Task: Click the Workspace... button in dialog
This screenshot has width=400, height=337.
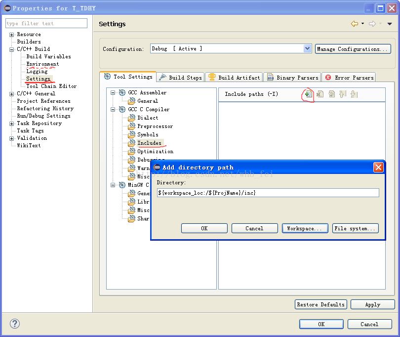Action: click(304, 228)
